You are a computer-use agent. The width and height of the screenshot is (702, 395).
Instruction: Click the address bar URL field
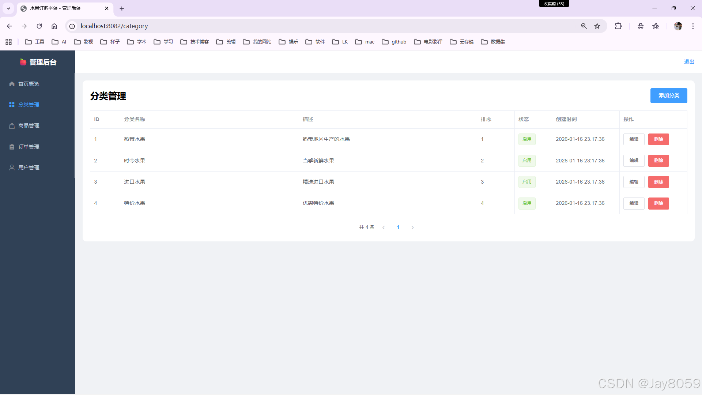click(292, 26)
